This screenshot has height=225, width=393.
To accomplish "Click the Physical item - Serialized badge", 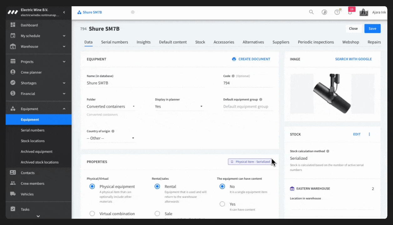I will (250, 162).
